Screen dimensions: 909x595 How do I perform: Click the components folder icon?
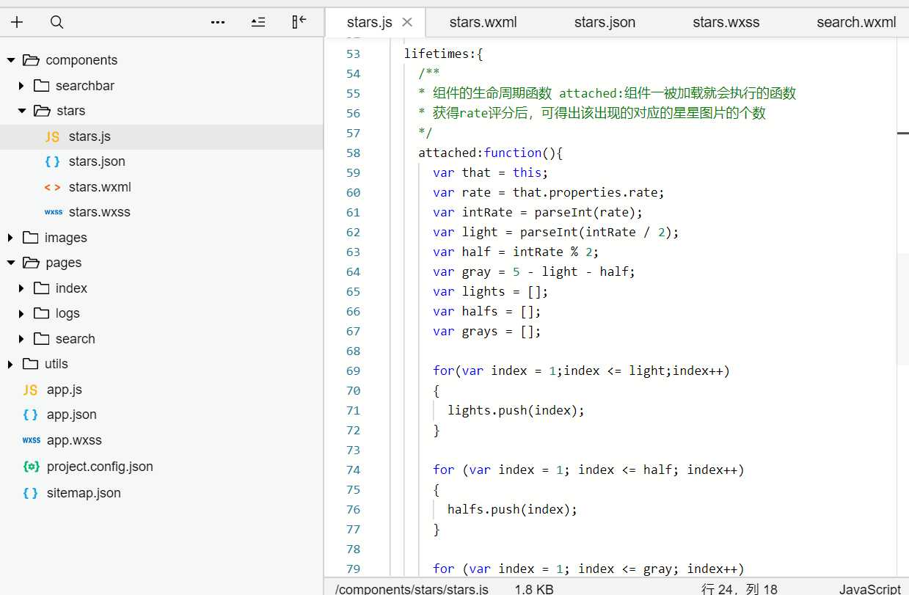(x=31, y=60)
